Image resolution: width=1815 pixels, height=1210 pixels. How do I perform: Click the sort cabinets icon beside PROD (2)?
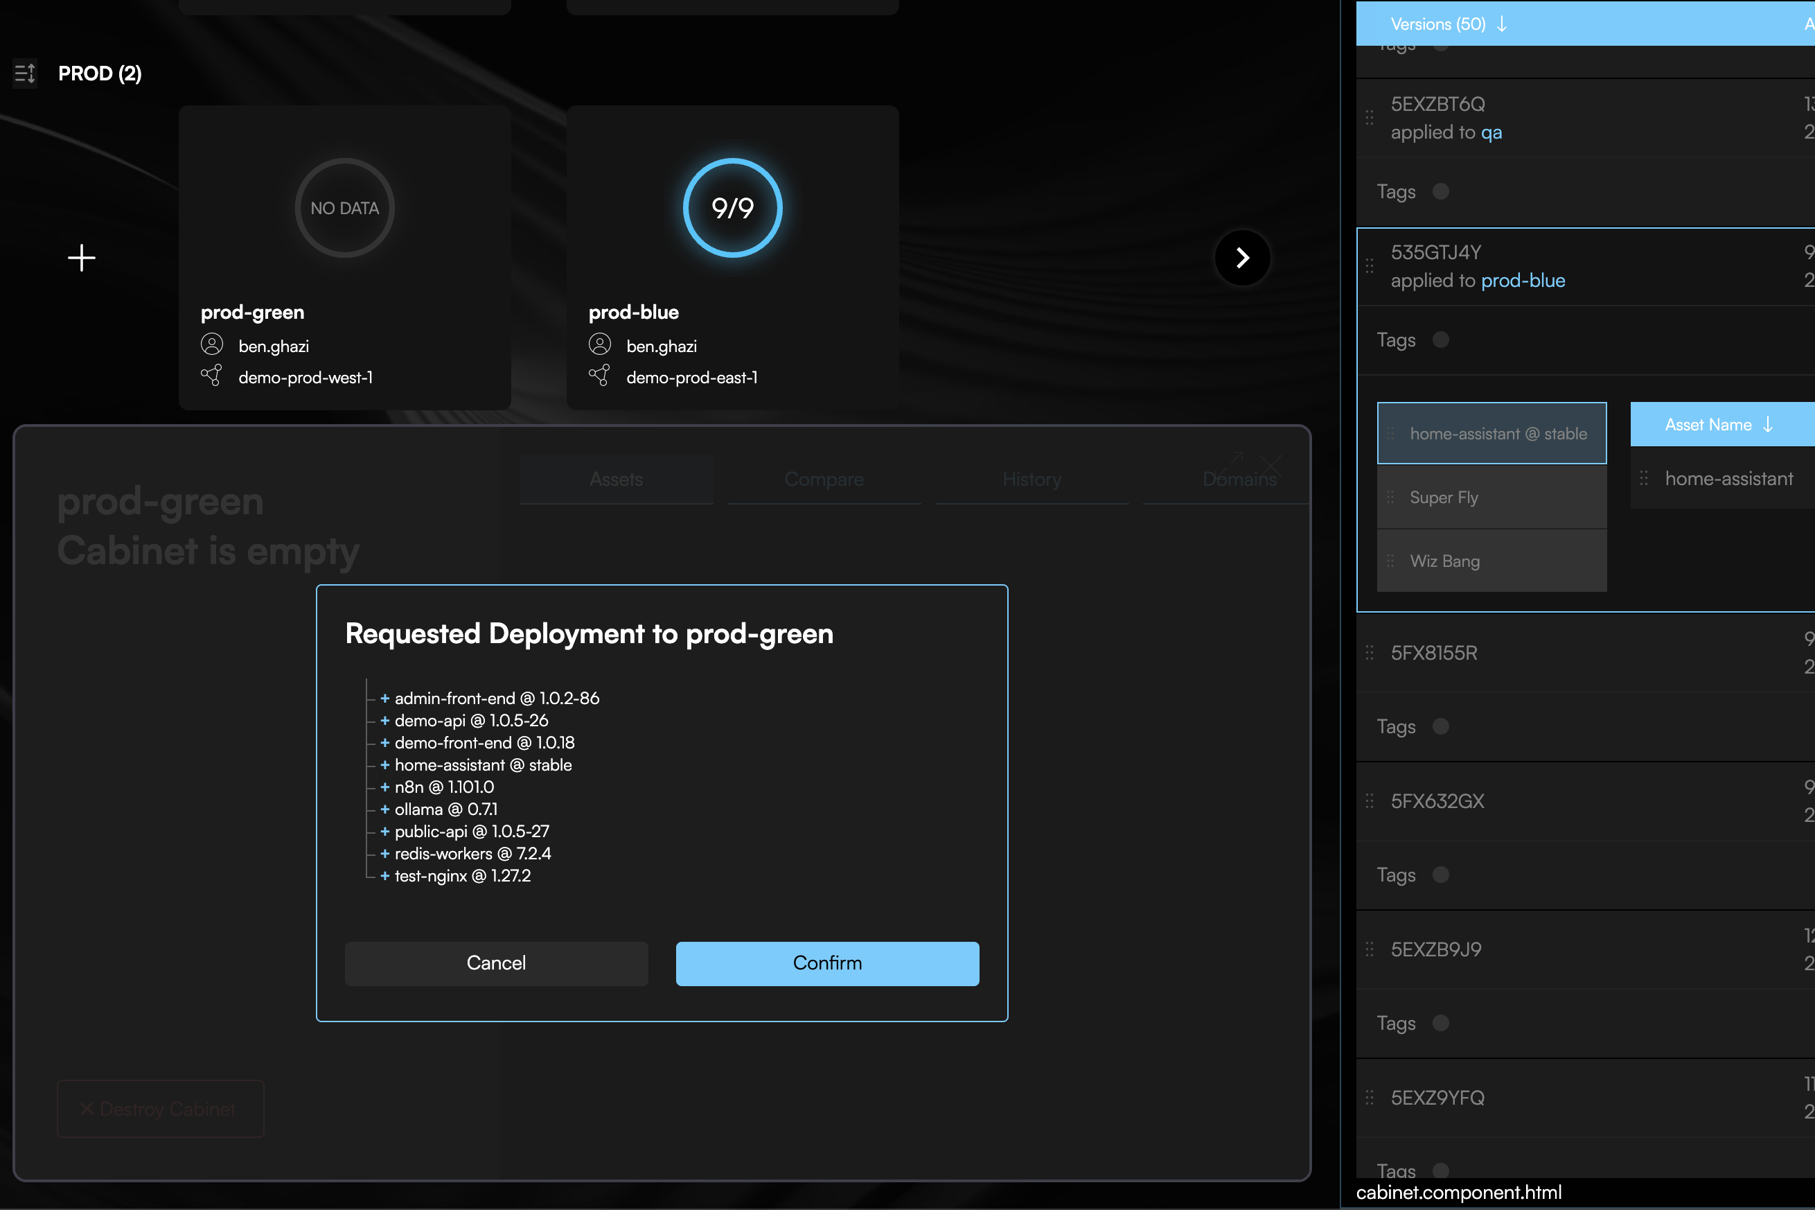click(24, 73)
